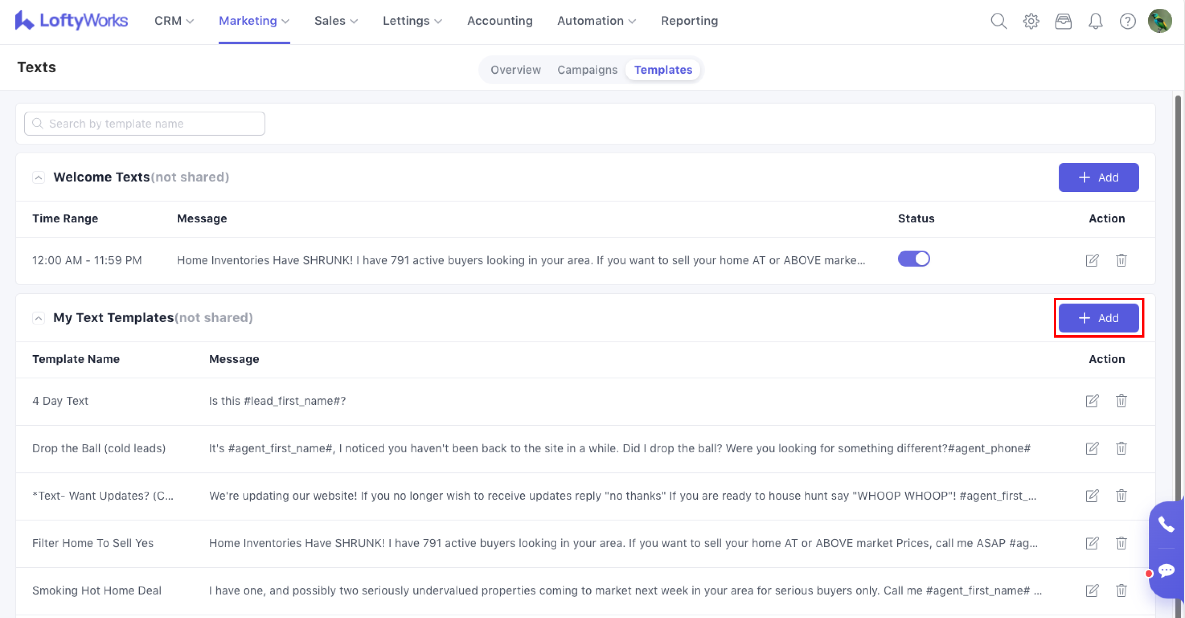Open settings gear icon
Image resolution: width=1185 pixels, height=618 pixels.
coord(1031,21)
